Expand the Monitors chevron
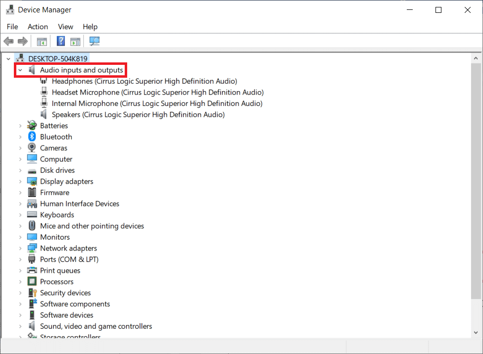 click(x=20, y=237)
